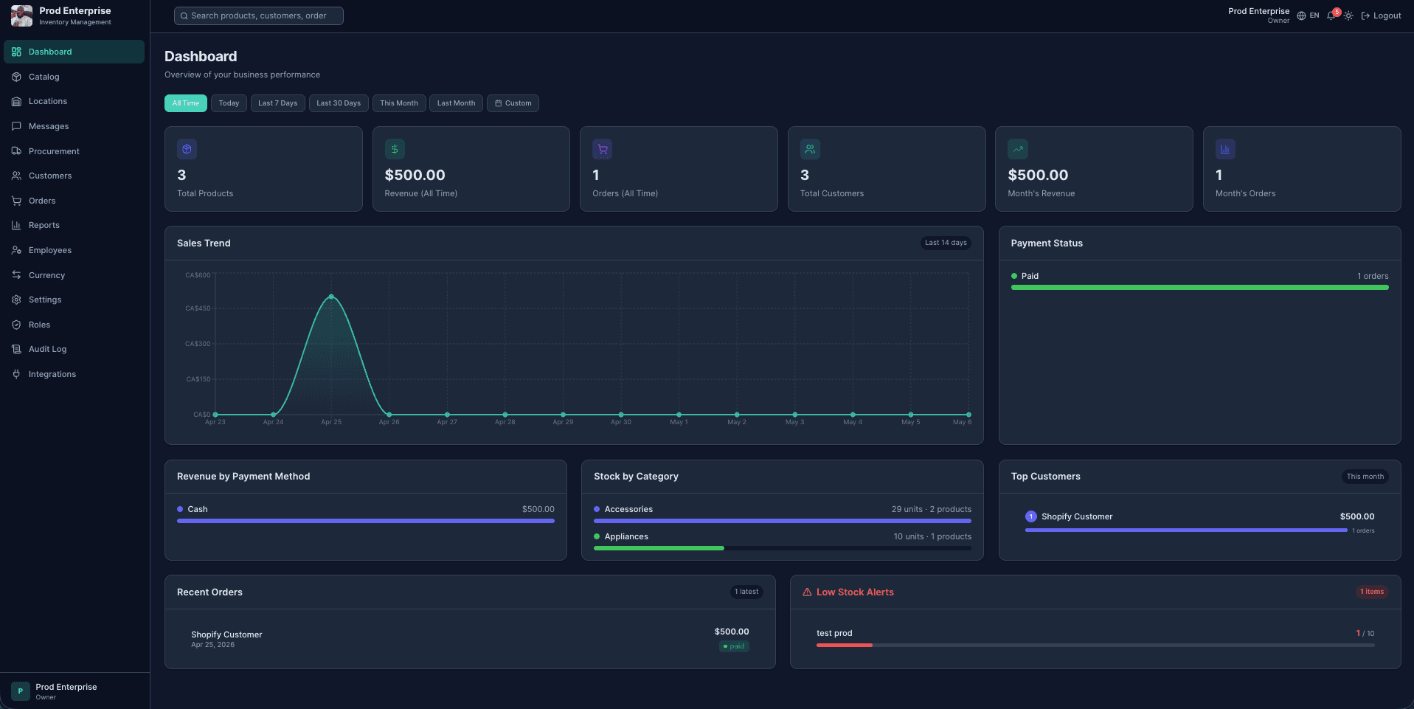
Task: Click the Reports bar chart icon
Action: click(x=16, y=225)
